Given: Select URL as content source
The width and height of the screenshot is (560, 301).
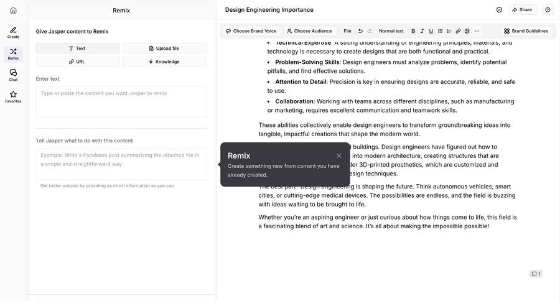Looking at the screenshot, I should click(78, 62).
